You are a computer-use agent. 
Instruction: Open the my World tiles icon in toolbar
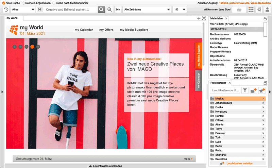[259, 10]
